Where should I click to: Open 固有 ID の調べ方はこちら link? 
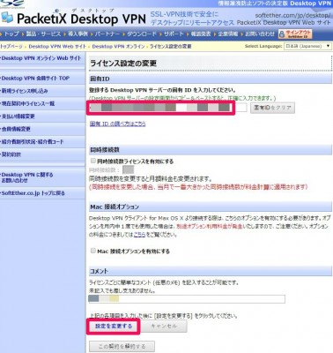[117, 124]
